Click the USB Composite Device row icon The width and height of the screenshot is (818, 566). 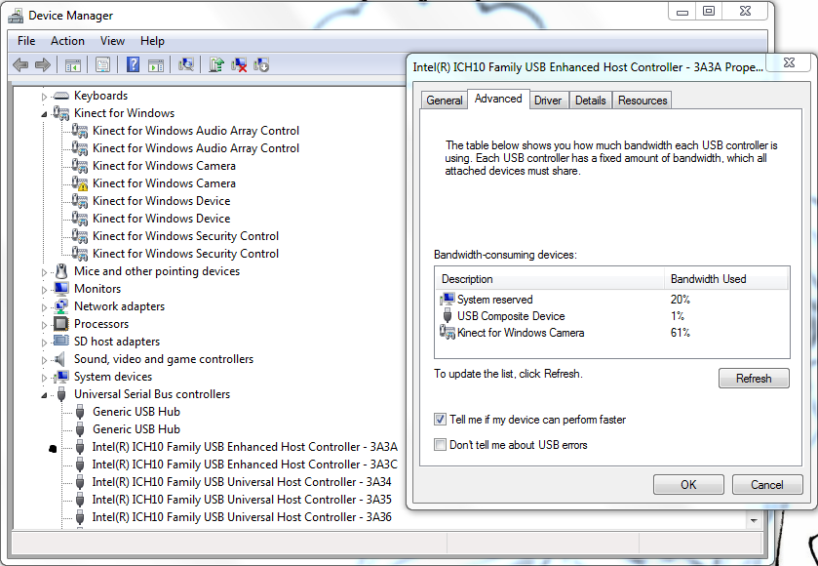[x=448, y=316]
